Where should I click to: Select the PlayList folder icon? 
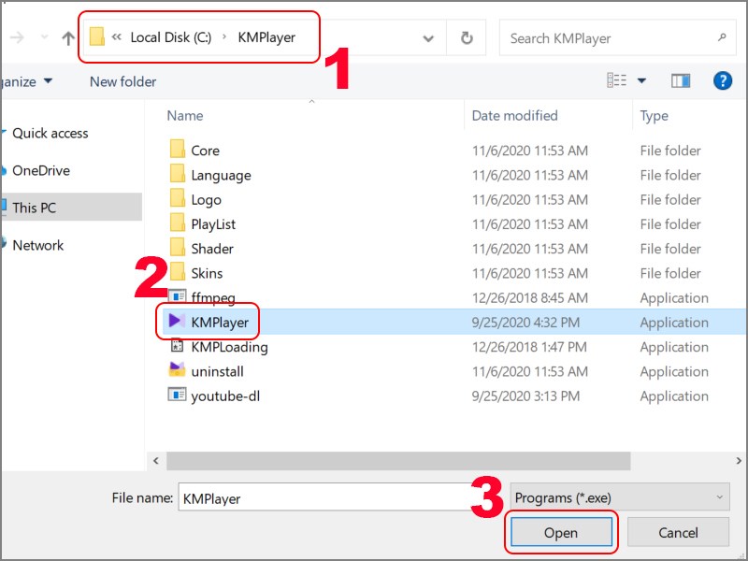click(x=178, y=223)
